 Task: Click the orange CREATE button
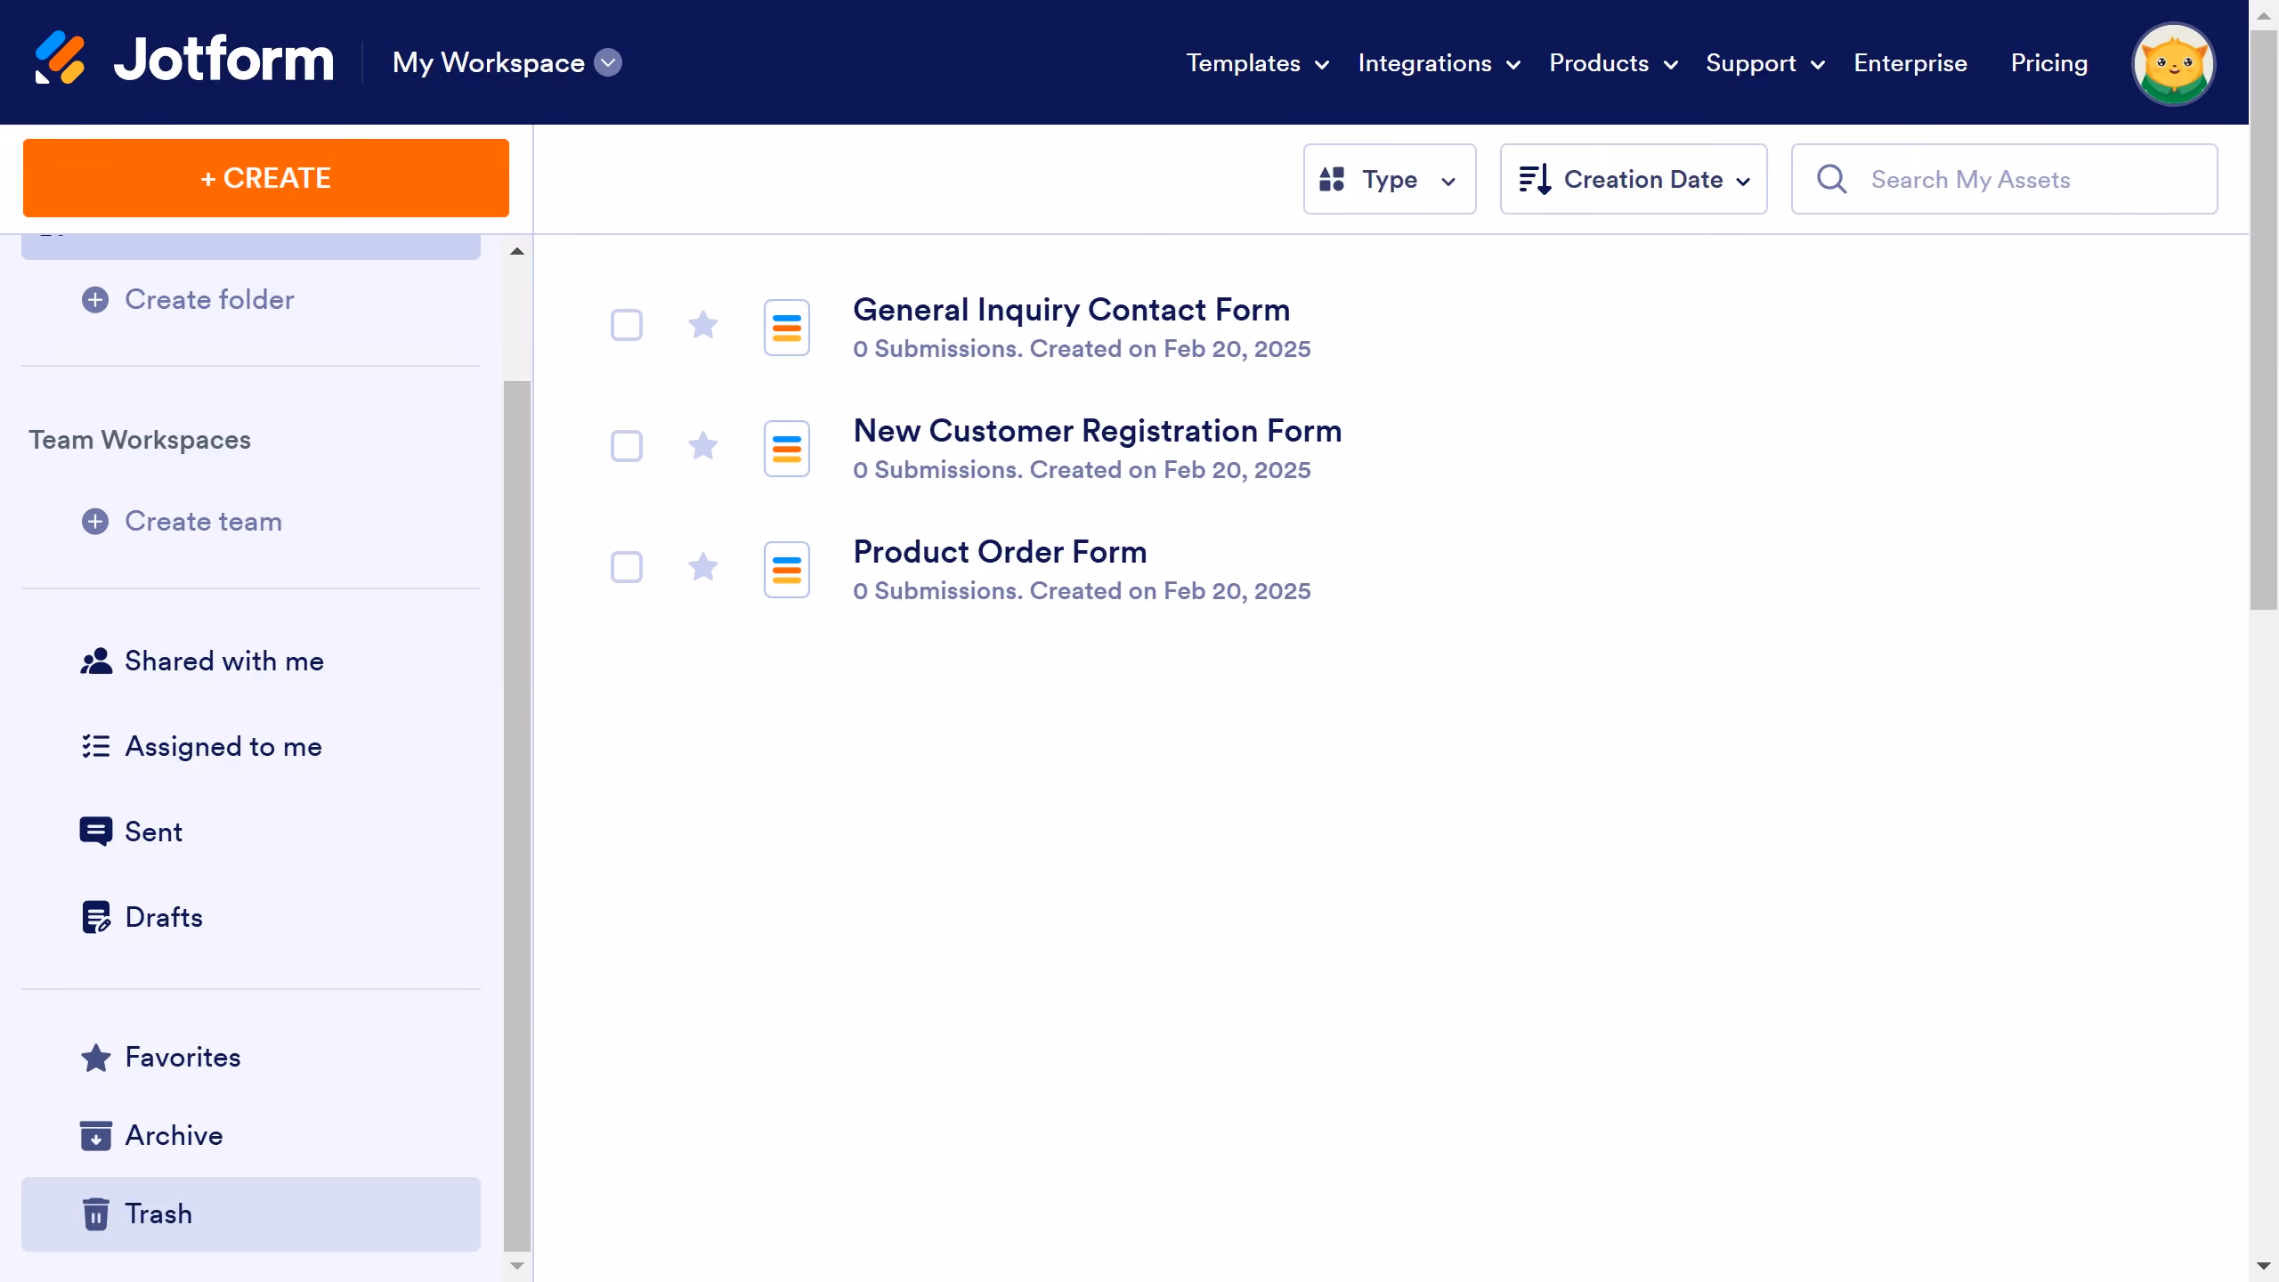(x=266, y=178)
